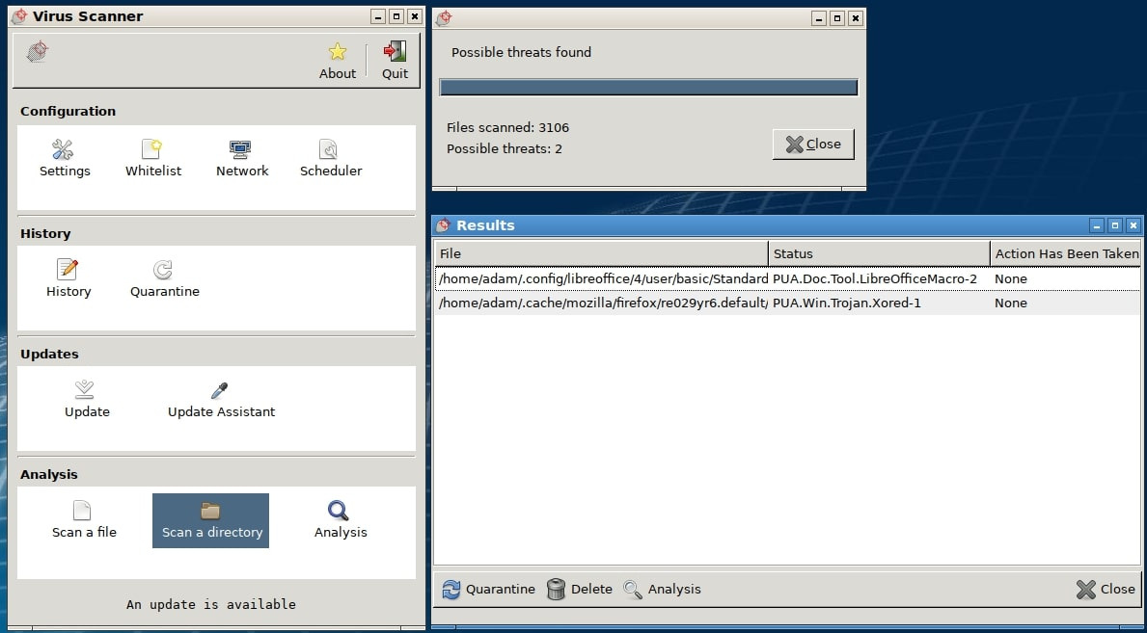Open the Scheduler icon
The image size is (1147, 633).
[x=330, y=159]
